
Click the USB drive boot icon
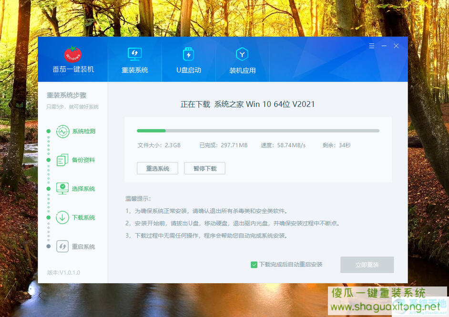click(x=188, y=54)
